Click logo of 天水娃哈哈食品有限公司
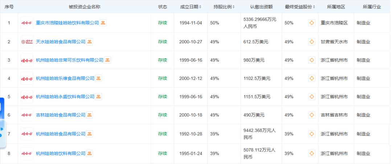Image resolution: width=392 pixels, height=164 pixels. pyautogui.click(x=27, y=42)
